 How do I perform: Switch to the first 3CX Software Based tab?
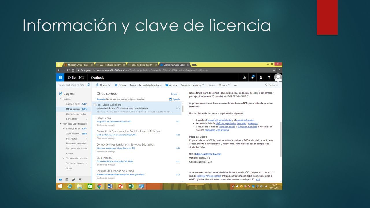pyautogui.click(x=111, y=65)
